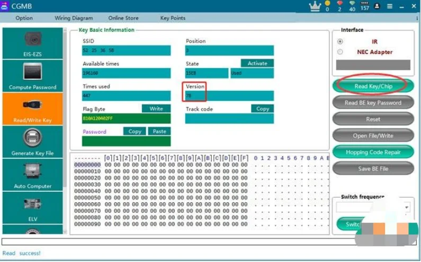Open the Wiring Diagram menu
The width and height of the screenshot is (421, 262).
pyautogui.click(x=74, y=18)
